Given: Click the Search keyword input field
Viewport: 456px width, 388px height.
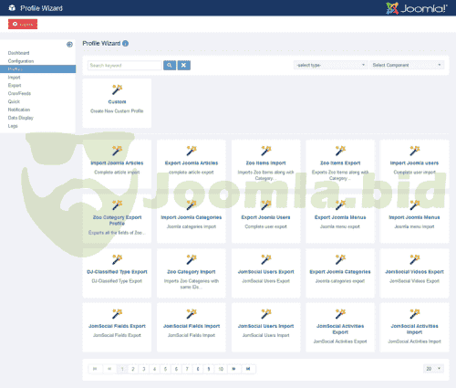Looking at the screenshot, I should (125, 66).
